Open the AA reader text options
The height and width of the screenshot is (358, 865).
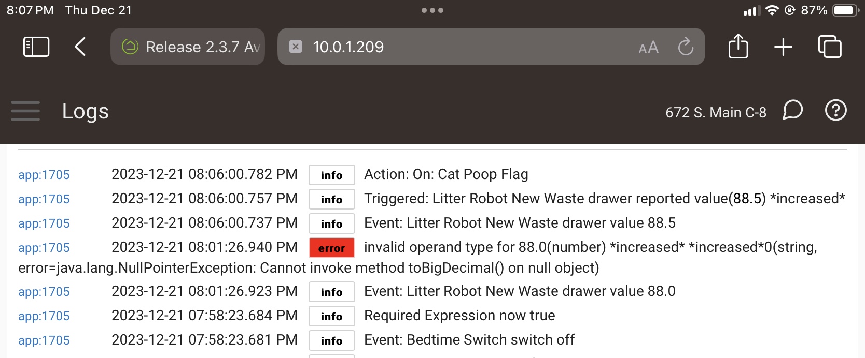[x=648, y=48]
